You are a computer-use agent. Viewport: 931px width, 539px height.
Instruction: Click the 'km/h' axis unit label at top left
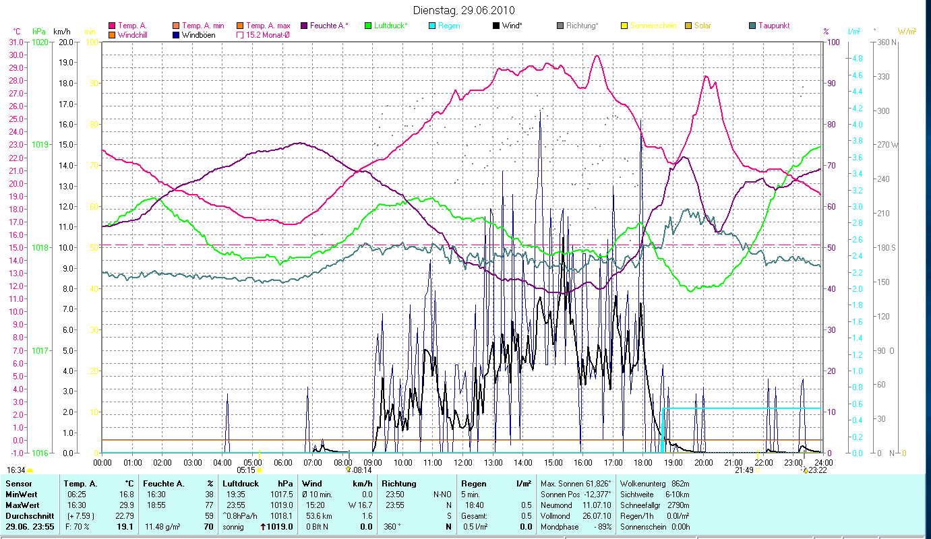click(62, 32)
